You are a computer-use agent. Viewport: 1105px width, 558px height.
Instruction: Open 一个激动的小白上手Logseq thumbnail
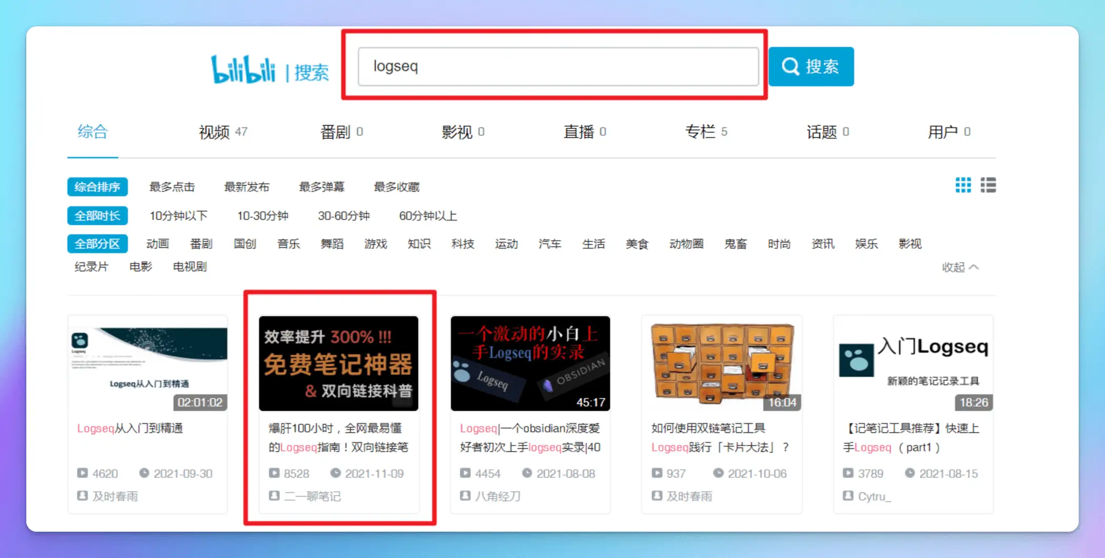click(x=530, y=364)
